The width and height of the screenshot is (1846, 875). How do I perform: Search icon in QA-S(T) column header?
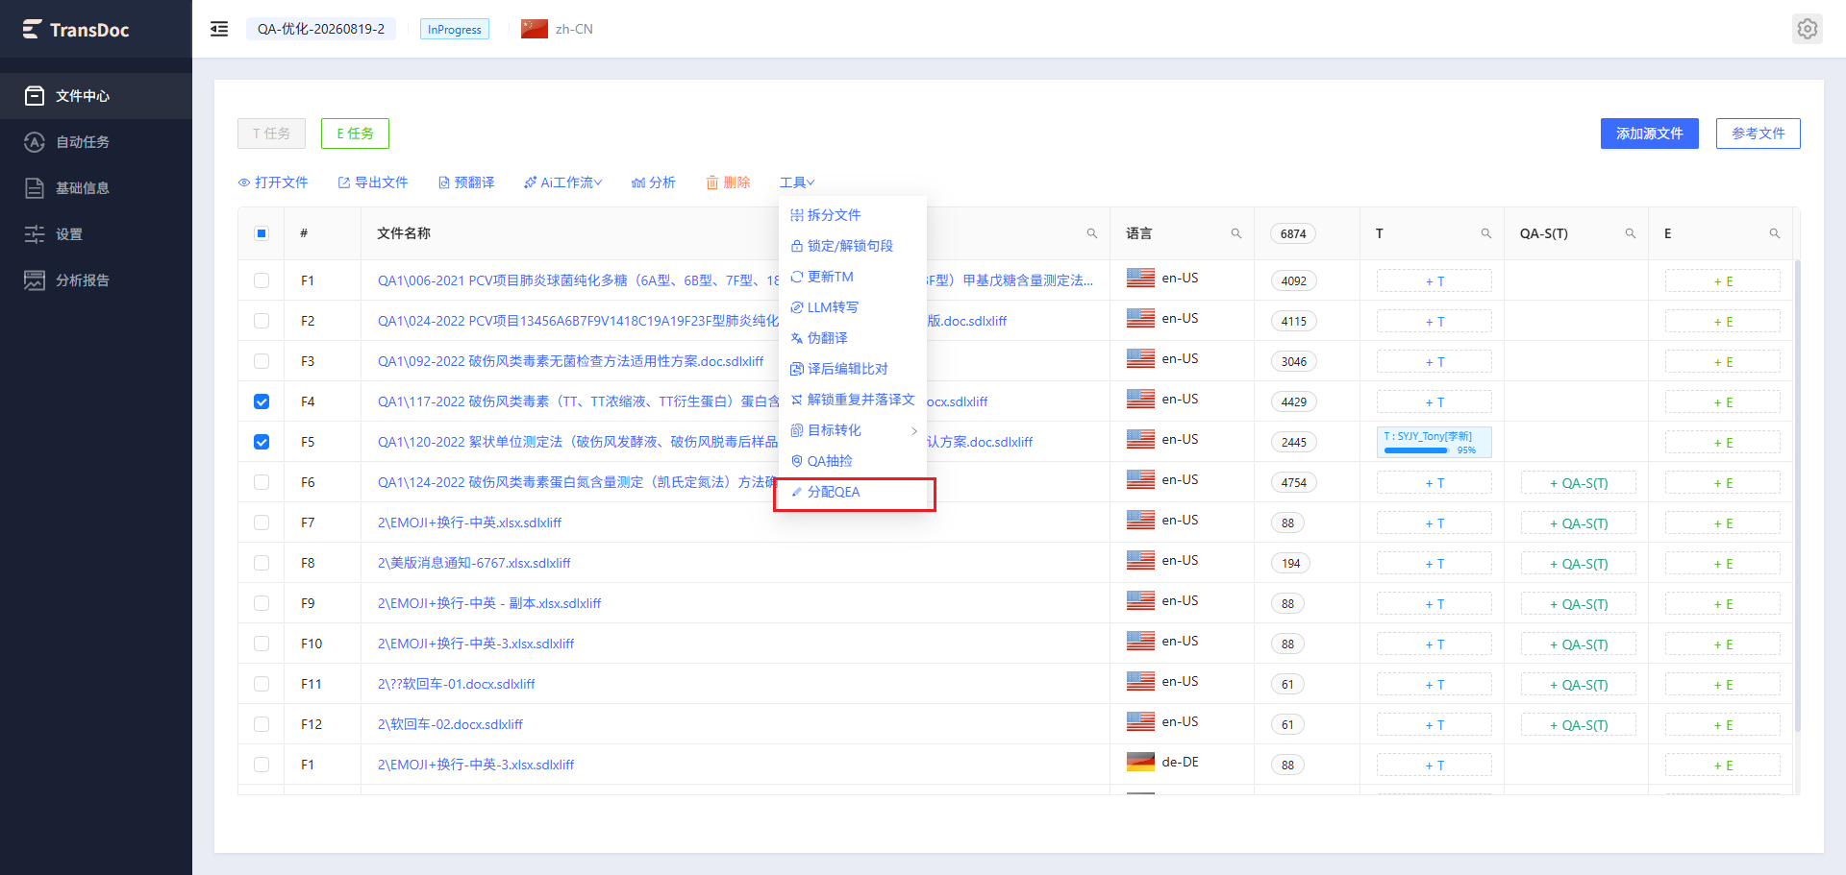1631,233
